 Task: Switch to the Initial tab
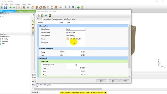click(x=74, y=19)
